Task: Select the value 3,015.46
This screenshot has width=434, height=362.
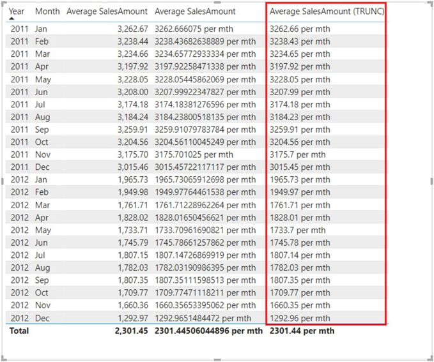Action: [132, 167]
